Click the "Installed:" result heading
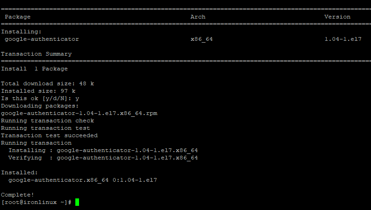The image size is (371, 210). (x=18, y=172)
